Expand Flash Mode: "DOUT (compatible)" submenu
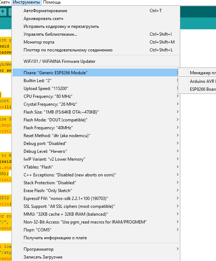The width and height of the screenshot is (216, 261). click(96, 120)
